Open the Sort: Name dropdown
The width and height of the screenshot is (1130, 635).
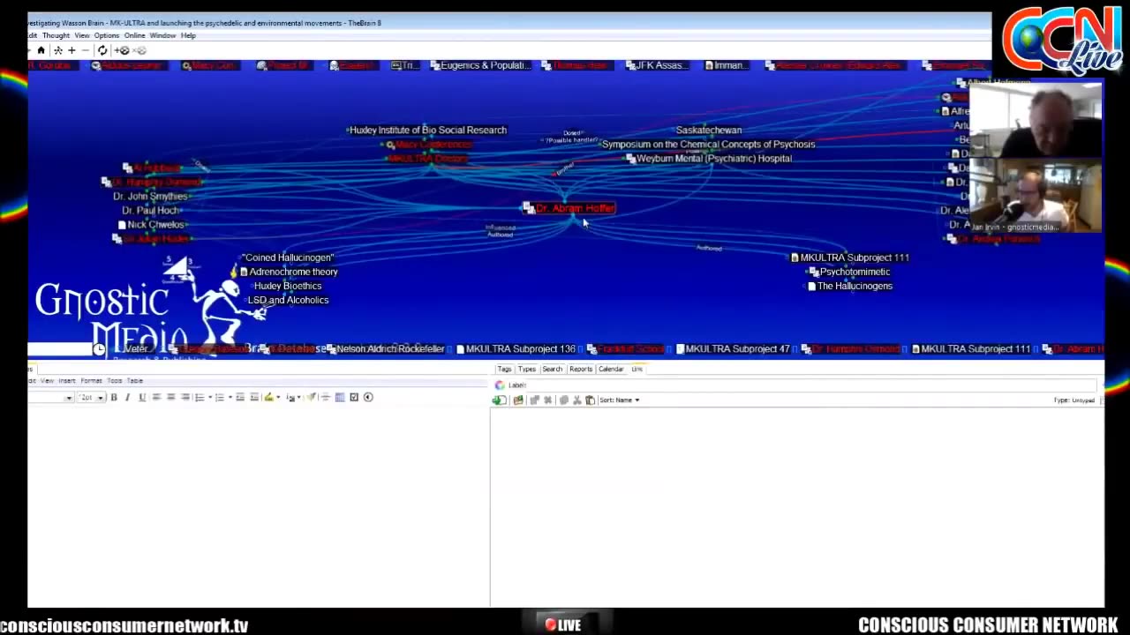[620, 400]
